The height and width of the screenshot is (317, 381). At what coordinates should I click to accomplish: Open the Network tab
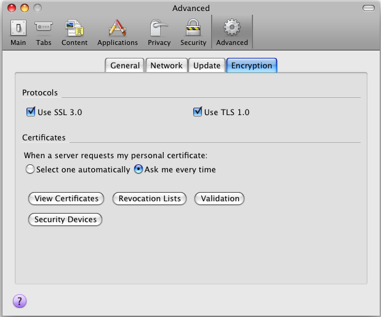pyautogui.click(x=166, y=65)
